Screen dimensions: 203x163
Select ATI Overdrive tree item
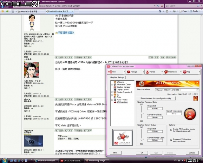122,102
